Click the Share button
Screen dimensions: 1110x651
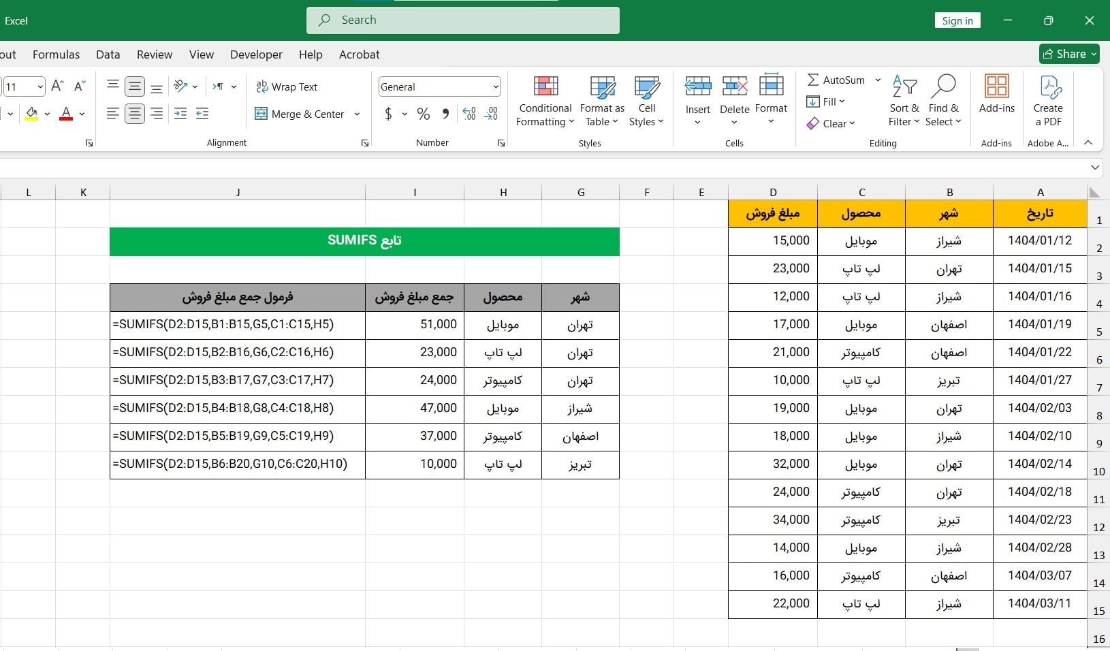(1069, 54)
